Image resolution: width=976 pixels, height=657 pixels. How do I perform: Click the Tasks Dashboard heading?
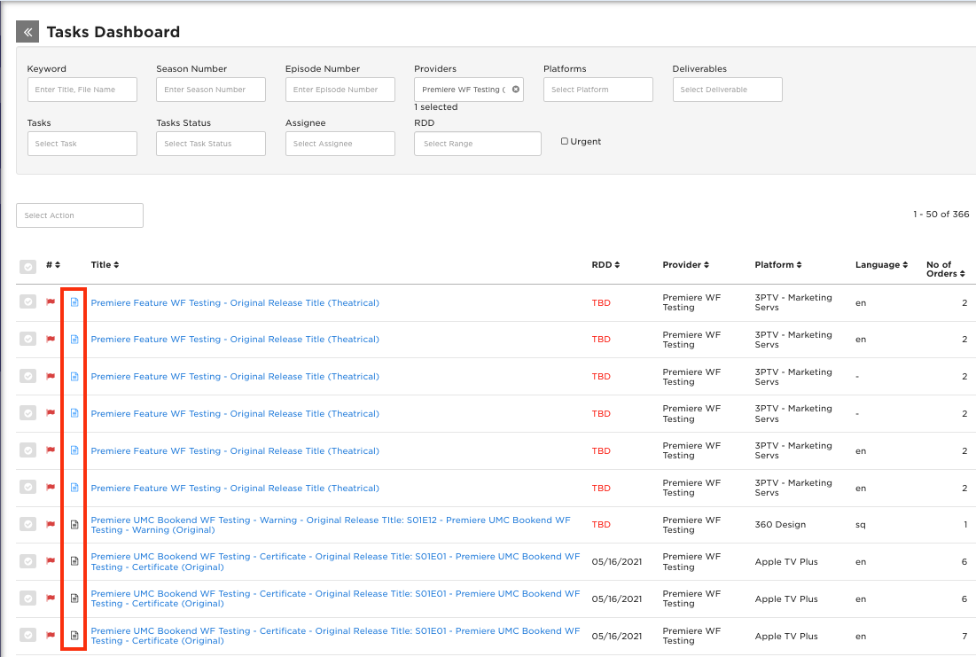point(113,32)
